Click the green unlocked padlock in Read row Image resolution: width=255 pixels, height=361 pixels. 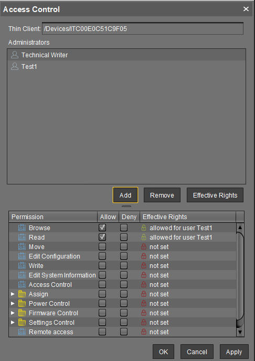(144, 238)
